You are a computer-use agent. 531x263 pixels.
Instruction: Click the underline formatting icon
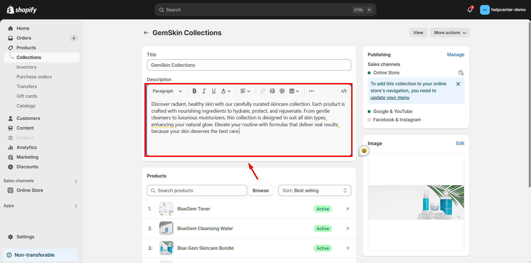pos(214,91)
